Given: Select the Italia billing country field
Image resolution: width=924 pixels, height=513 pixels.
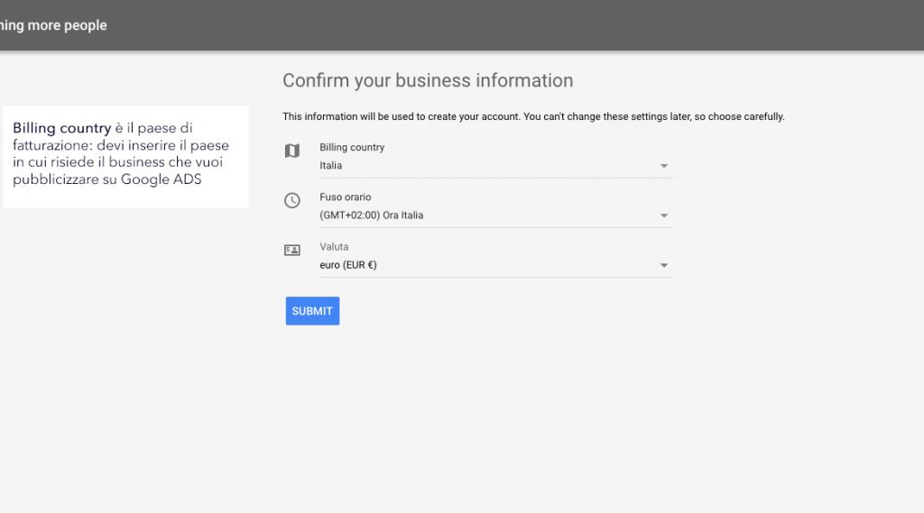Looking at the screenshot, I should 495,166.
